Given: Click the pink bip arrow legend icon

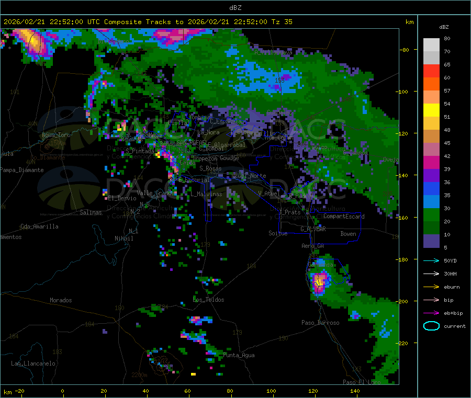Looking at the screenshot, I should [431, 300].
